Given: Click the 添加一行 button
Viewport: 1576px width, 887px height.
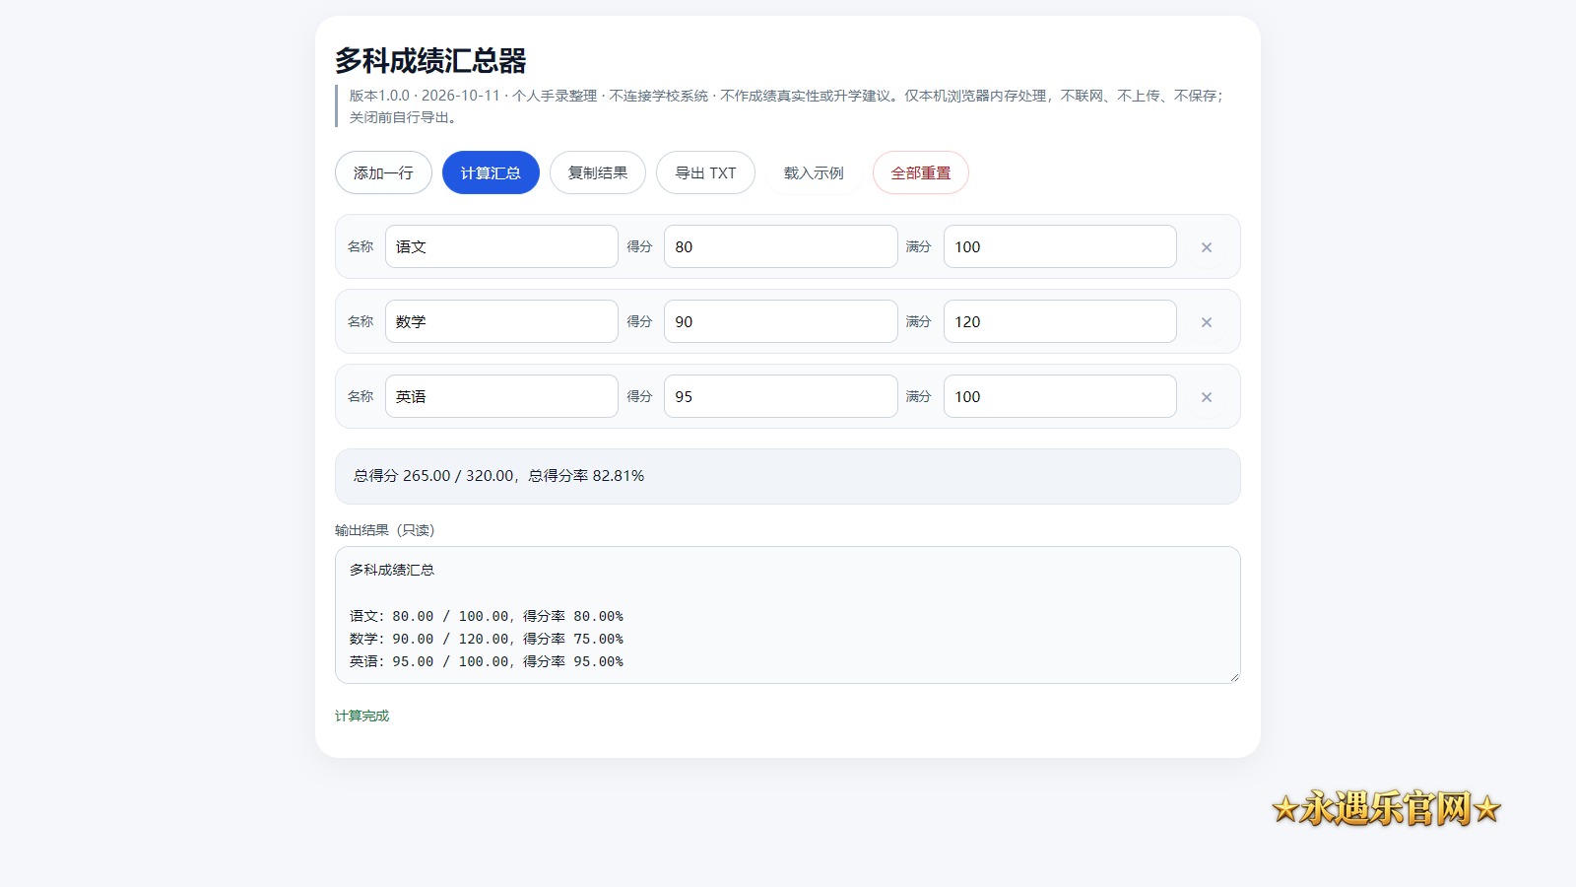Looking at the screenshot, I should [x=383, y=172].
